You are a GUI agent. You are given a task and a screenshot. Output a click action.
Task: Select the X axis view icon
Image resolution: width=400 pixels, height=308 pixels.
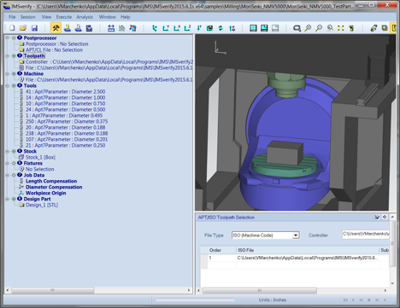point(177,28)
